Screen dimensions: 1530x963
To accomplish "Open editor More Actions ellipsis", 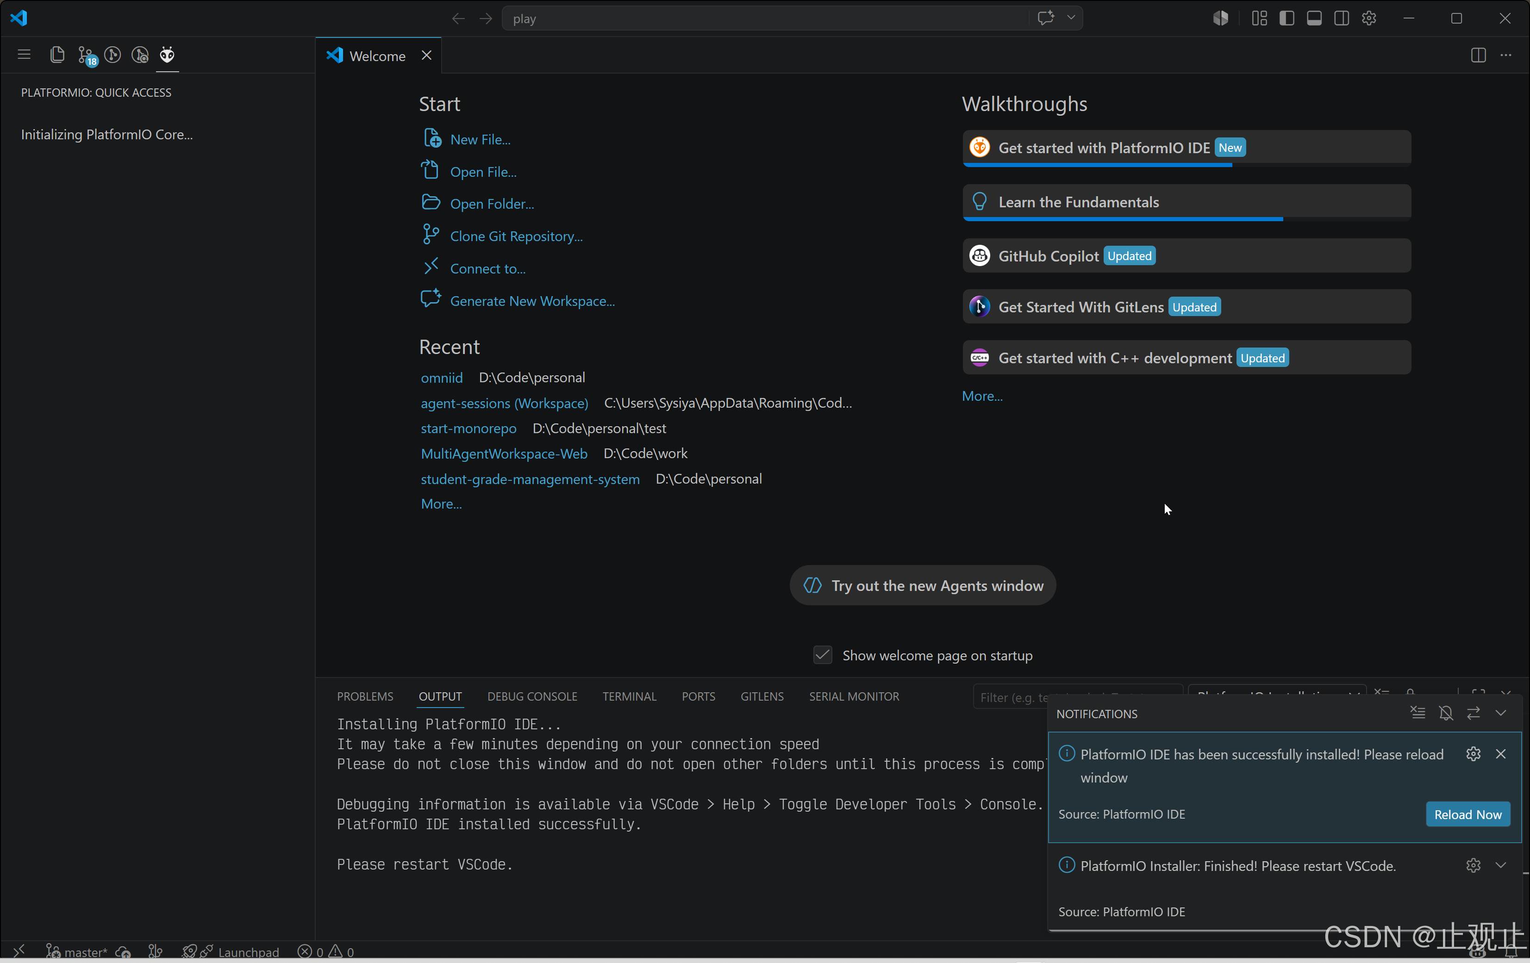I will point(1506,55).
